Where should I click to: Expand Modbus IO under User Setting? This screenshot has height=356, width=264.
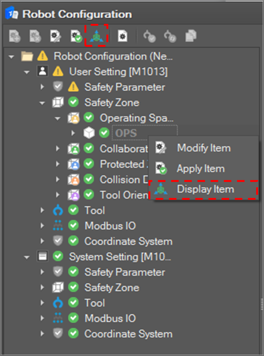(42, 226)
